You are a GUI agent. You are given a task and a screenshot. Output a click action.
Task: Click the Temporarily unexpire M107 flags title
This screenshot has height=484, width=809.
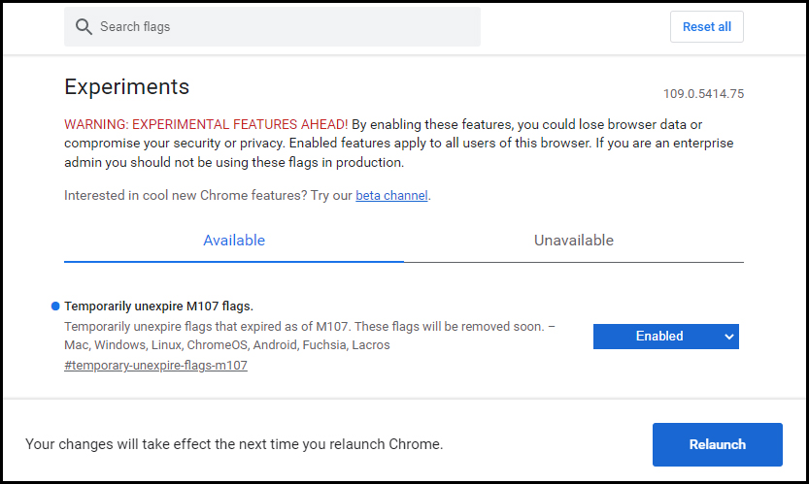tap(159, 307)
